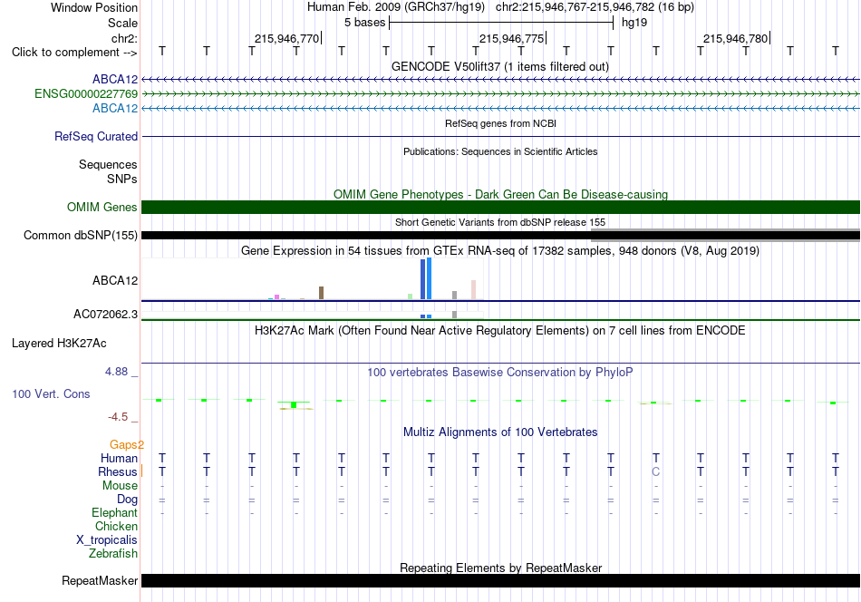
Task: Select the Zebrafish species label
Action: 113,553
